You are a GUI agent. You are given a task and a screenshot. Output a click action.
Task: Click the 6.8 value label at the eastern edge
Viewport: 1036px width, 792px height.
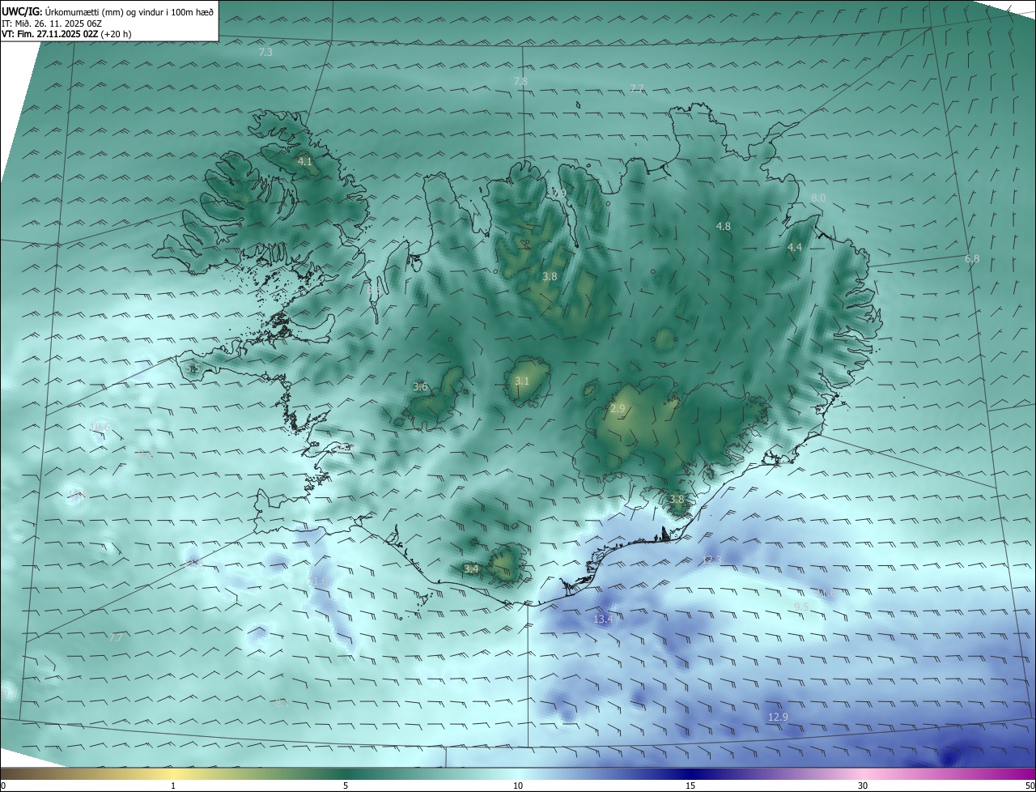point(972,259)
